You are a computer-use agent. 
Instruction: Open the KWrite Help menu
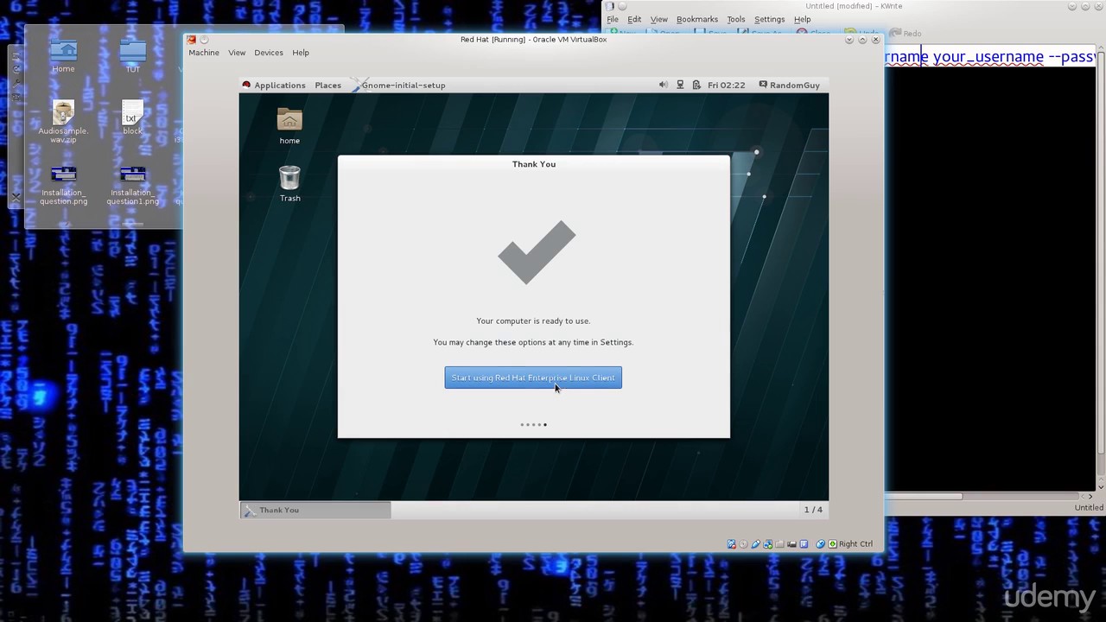(x=803, y=19)
